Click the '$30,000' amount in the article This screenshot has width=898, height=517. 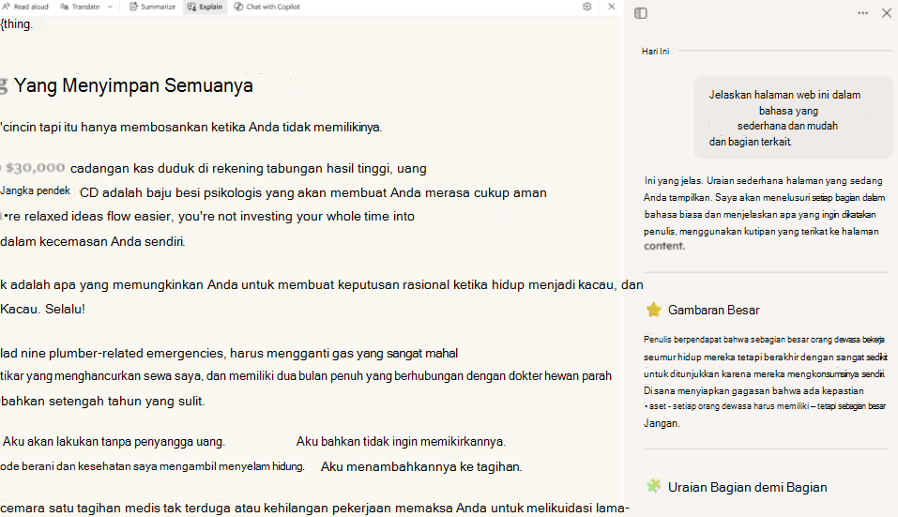coord(36,168)
